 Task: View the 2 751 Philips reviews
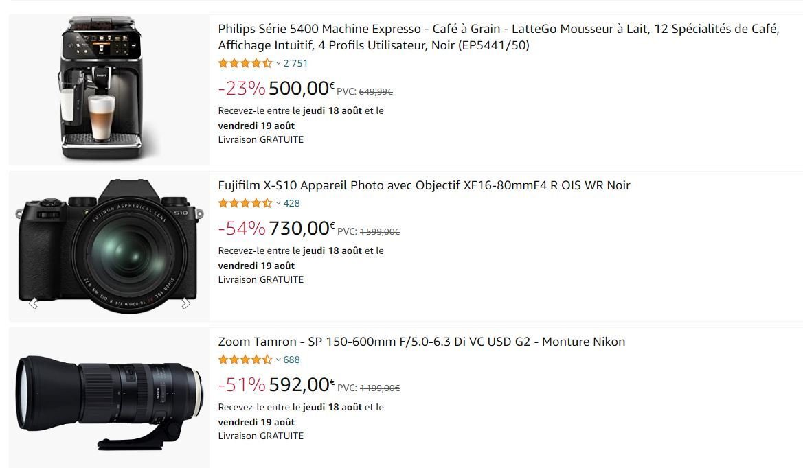click(295, 63)
